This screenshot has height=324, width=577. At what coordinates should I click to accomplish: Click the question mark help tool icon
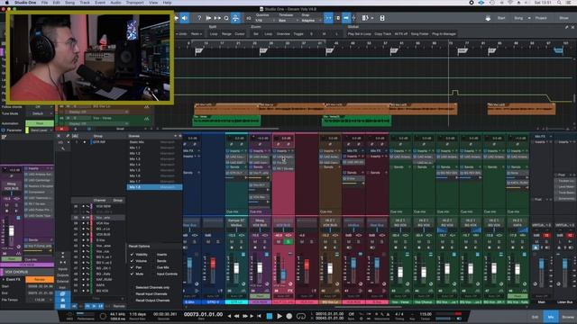pyautogui.click(x=199, y=18)
